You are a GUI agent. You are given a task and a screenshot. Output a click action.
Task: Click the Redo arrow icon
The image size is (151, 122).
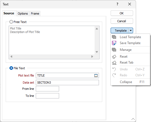(114, 75)
